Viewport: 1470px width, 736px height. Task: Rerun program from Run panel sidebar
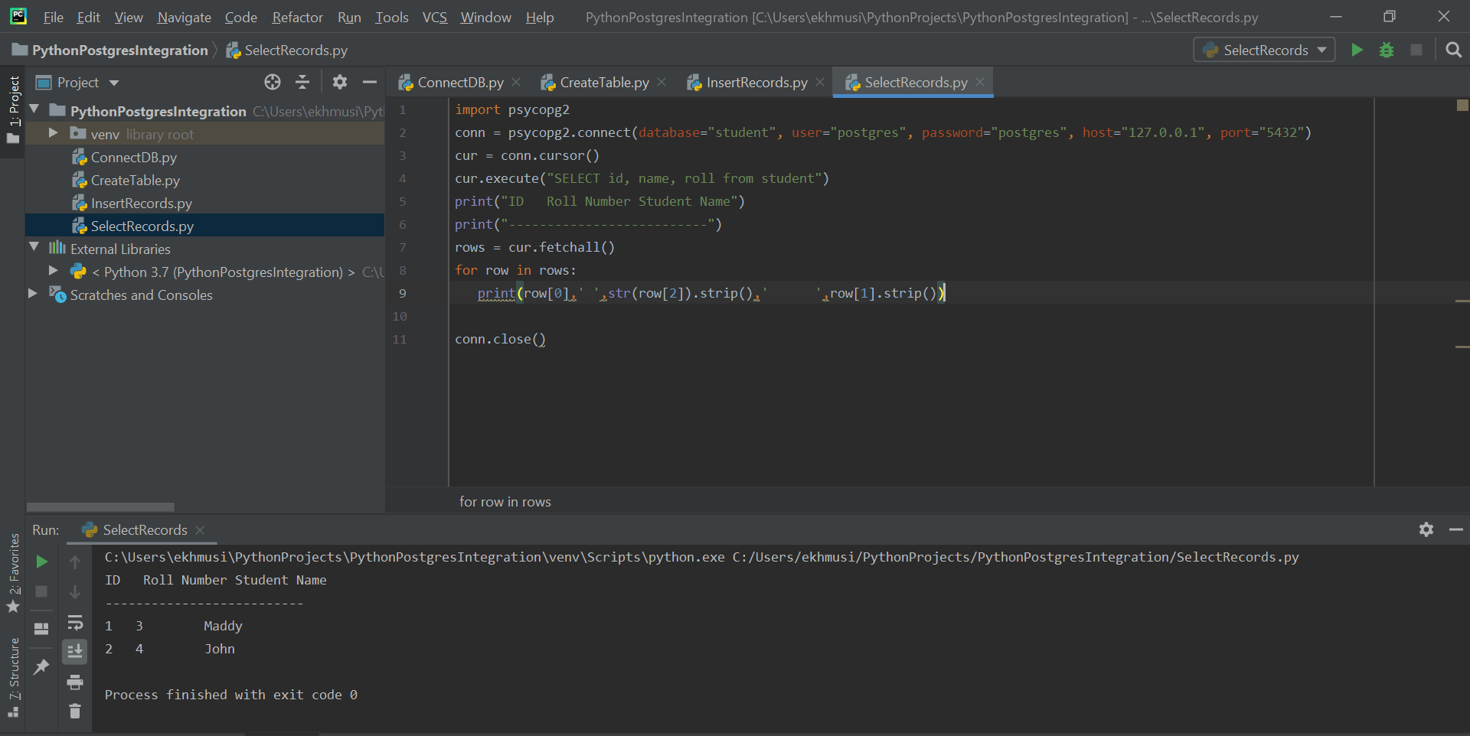point(42,562)
